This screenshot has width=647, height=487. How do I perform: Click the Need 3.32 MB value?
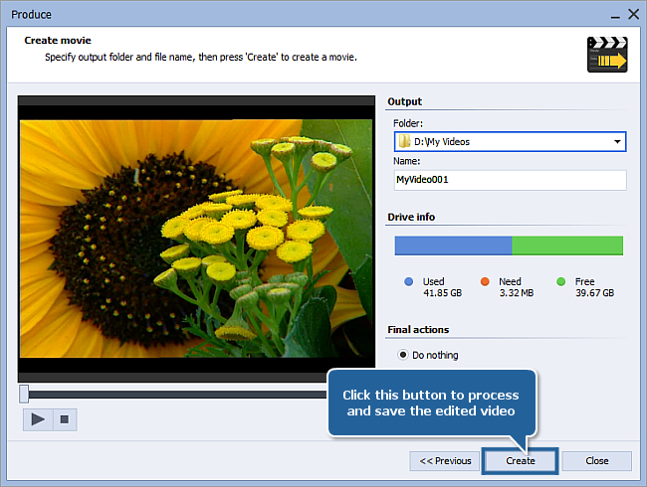click(517, 293)
